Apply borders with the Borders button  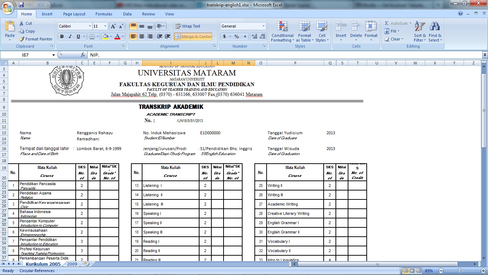[92, 37]
